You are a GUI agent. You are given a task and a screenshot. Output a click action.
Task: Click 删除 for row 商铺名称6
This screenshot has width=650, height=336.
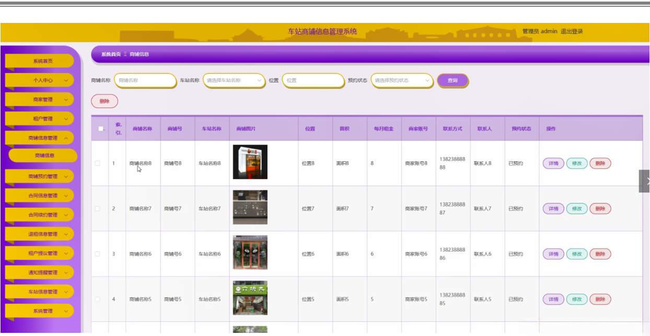pyautogui.click(x=600, y=254)
